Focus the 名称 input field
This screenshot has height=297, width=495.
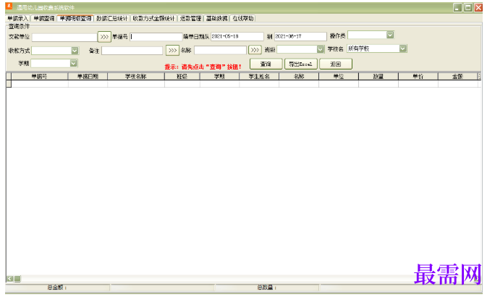click(x=220, y=50)
